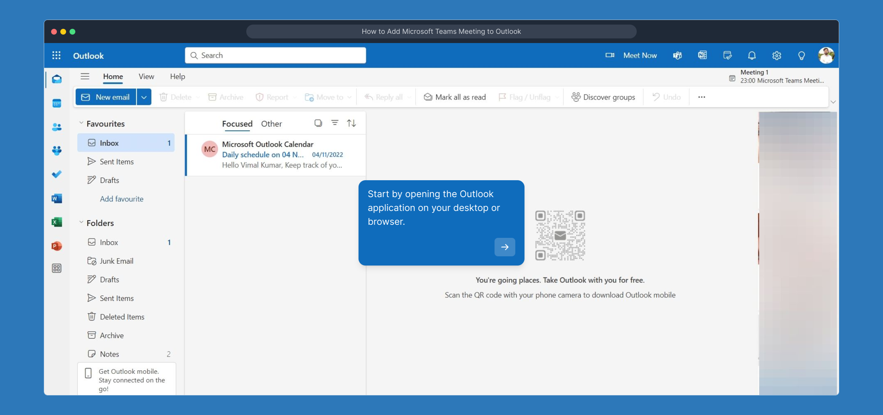Screen dimensions: 883x415
Task: Open the People contacts sidebar icon
Action: coord(57,127)
